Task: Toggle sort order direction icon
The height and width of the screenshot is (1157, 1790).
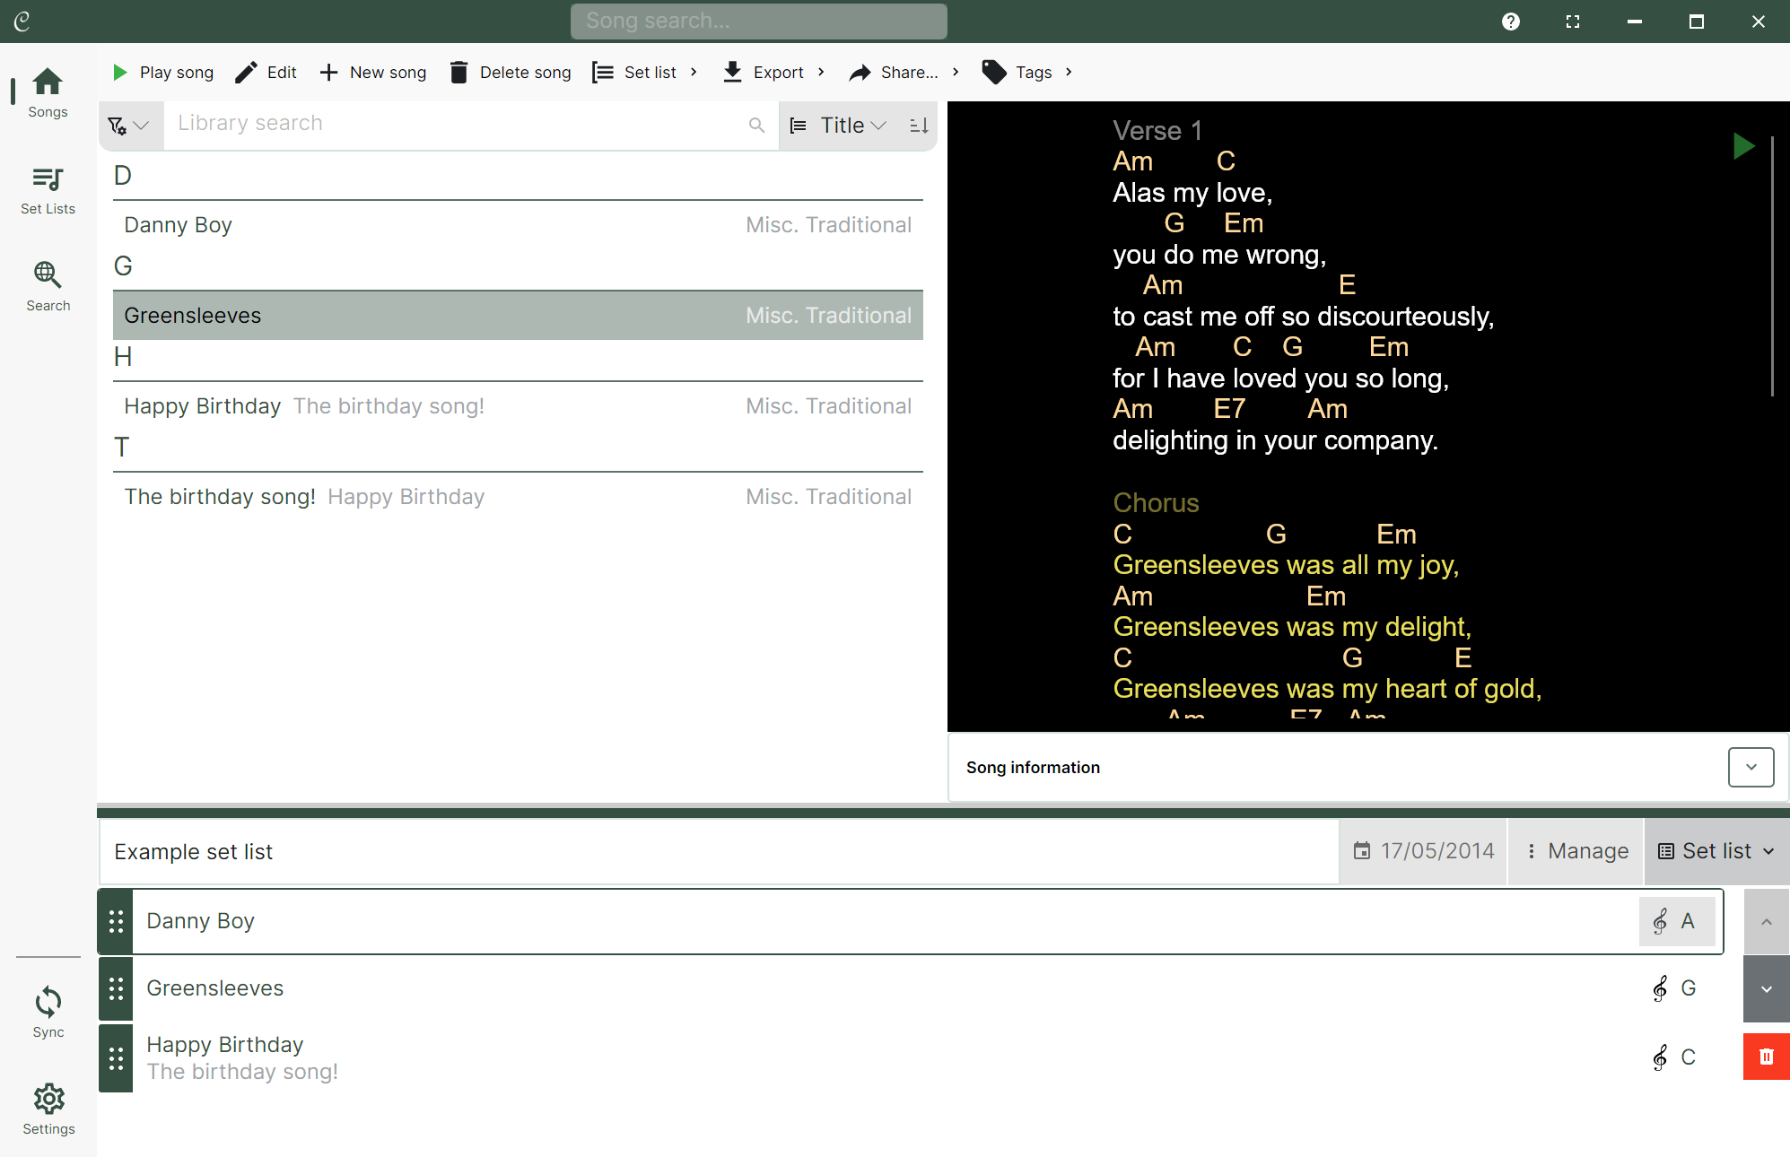Action: click(919, 126)
